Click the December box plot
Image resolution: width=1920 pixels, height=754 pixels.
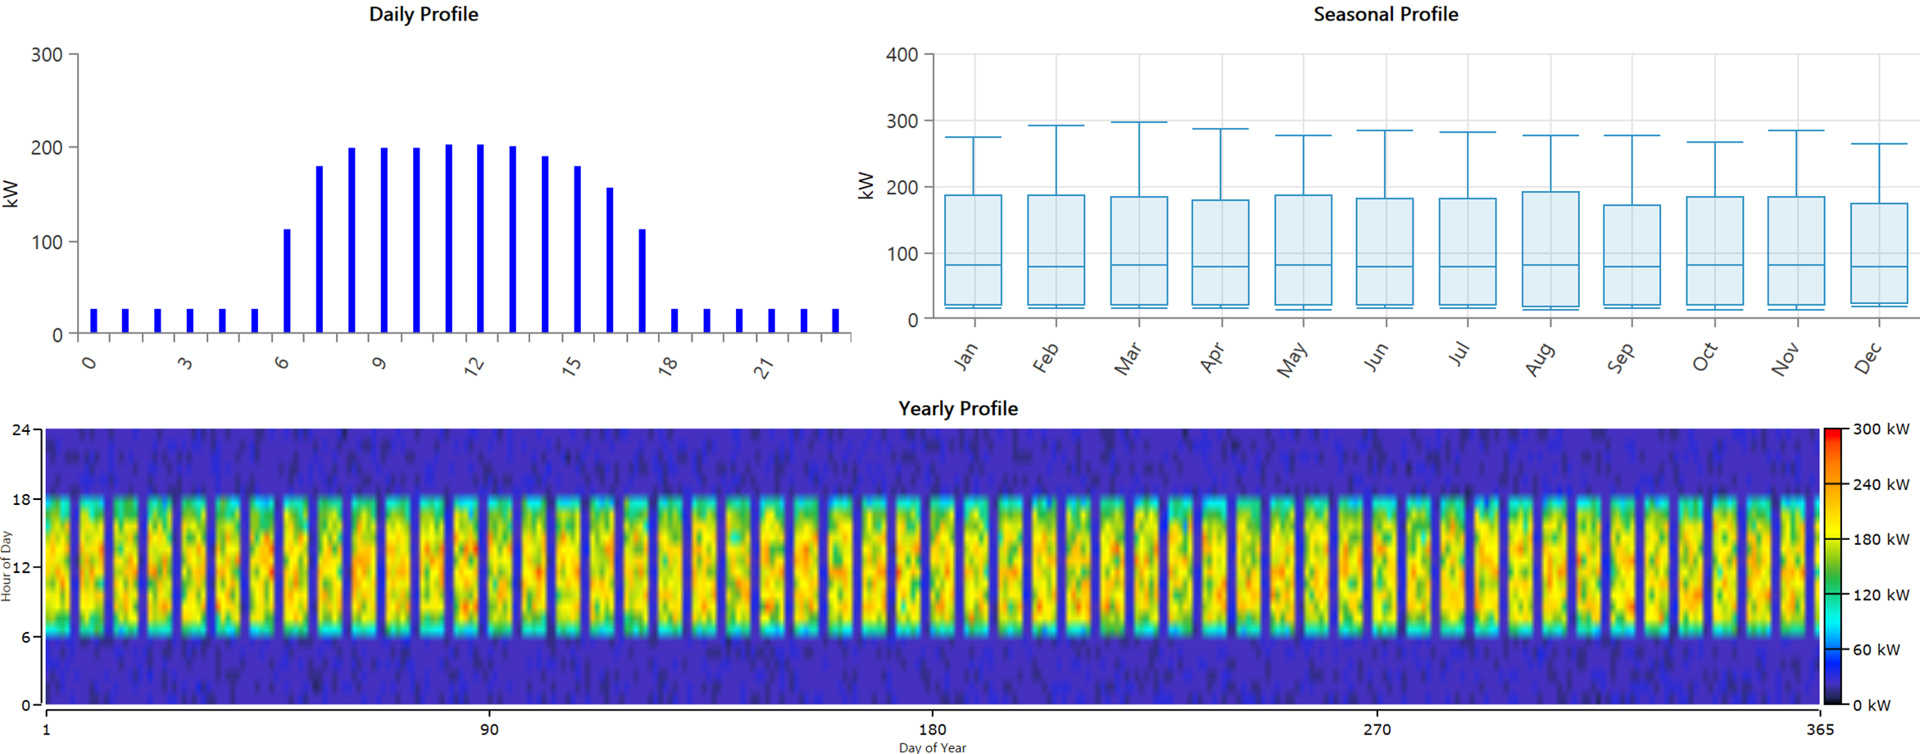(x=1879, y=253)
